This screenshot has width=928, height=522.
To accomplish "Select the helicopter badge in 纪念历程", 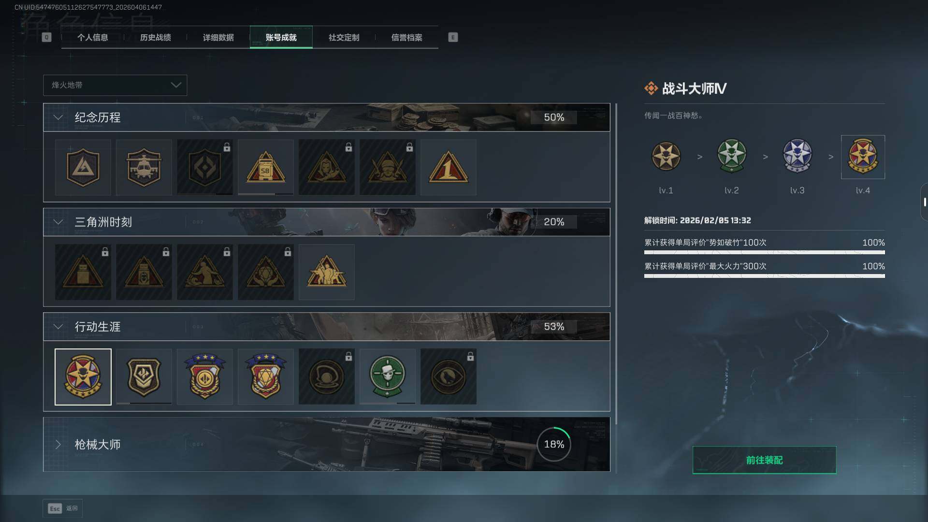I will click(144, 167).
